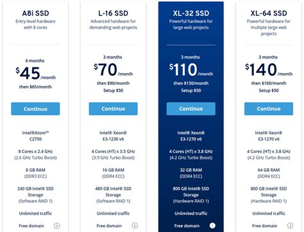Click Free domain text in XL-64 column
Image resolution: width=304 pixels, height=232 pixels.
(265, 226)
